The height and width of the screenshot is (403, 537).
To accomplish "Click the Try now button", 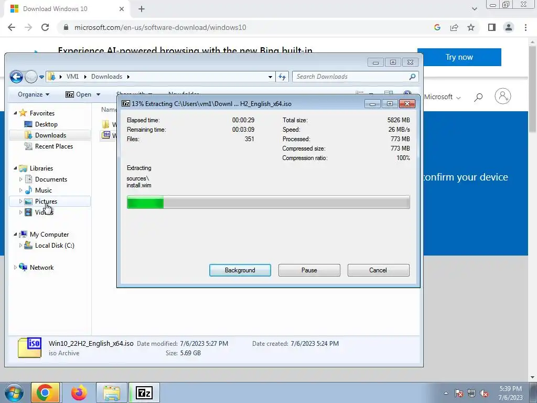I will coord(459,57).
